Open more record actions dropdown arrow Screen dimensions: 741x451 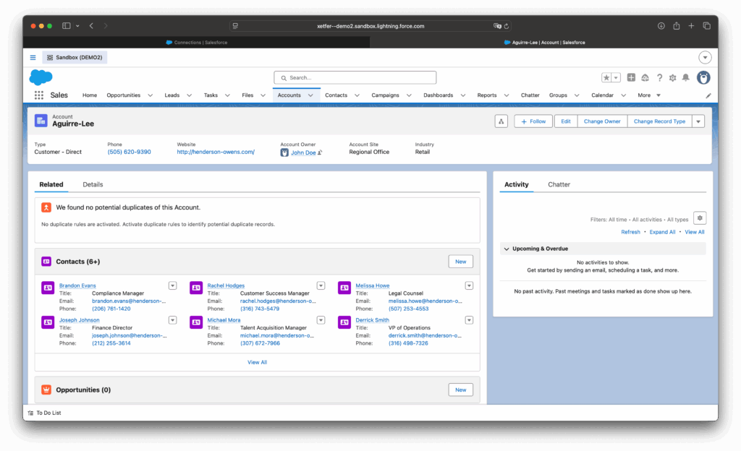pos(698,121)
